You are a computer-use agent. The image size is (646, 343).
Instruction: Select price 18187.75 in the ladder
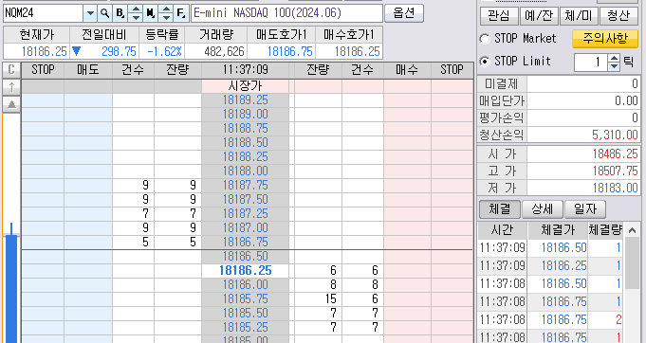245,186
